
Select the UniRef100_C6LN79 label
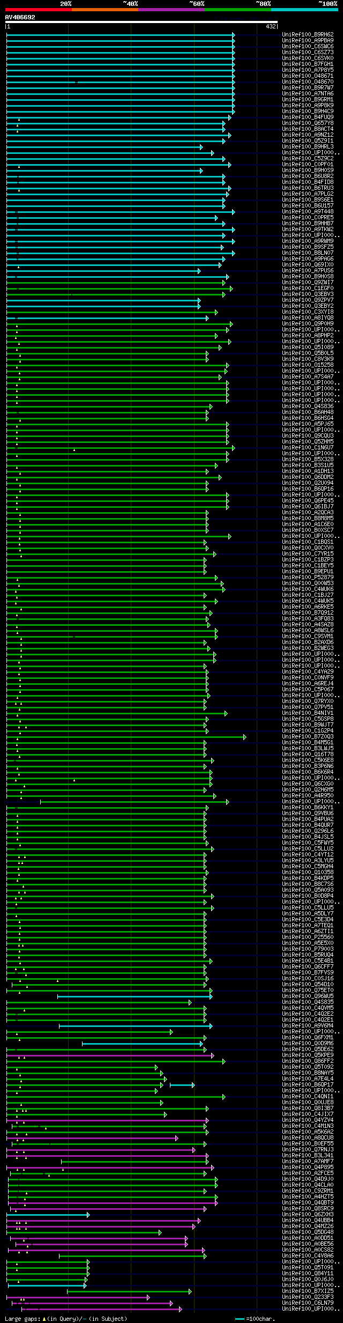(x=308, y=1303)
